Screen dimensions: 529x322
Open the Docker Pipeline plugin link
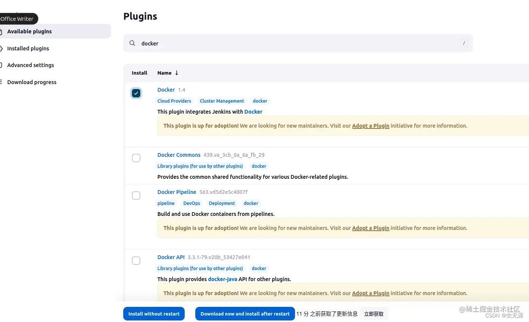(x=177, y=192)
